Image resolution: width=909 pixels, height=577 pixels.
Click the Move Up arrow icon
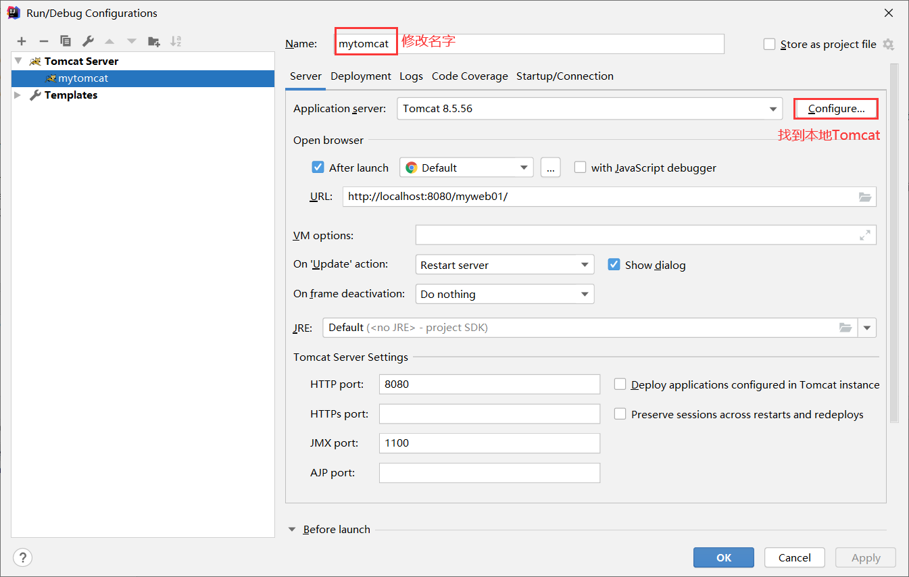click(109, 41)
